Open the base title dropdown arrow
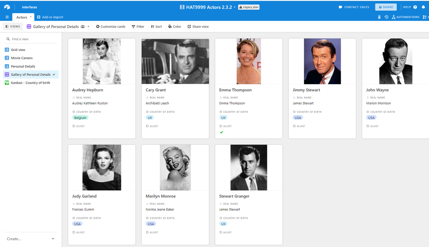This screenshot has width=429, height=247. (235, 7)
